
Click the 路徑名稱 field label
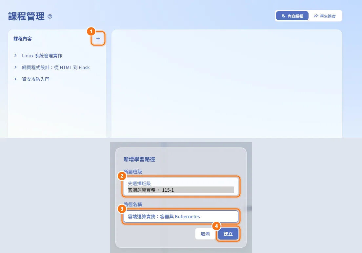(x=133, y=204)
